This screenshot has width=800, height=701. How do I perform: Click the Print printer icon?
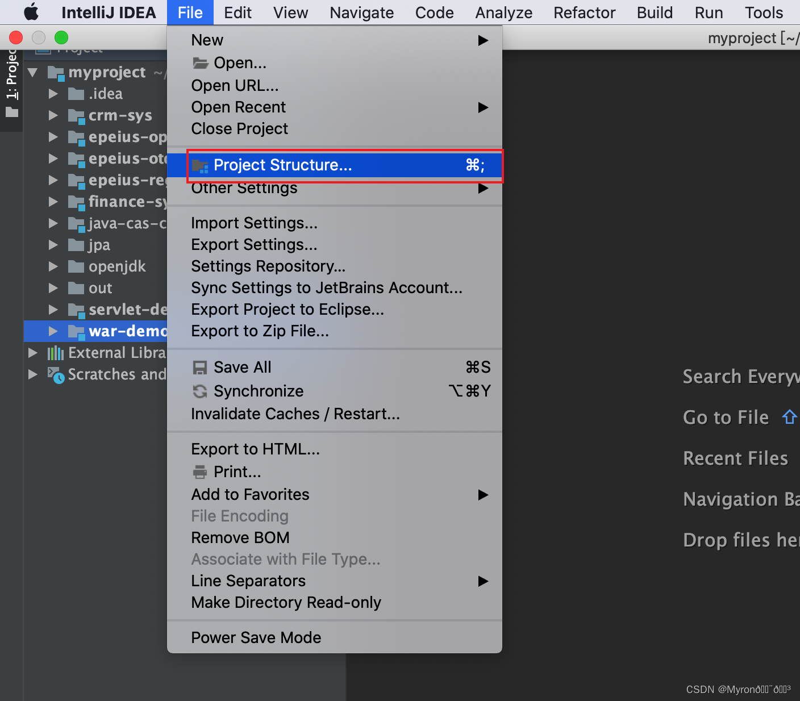[200, 472]
